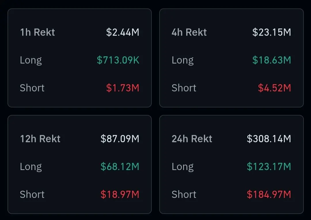Click the 12h Short value $18.97M
The height and width of the screenshot is (220, 311).
[120, 194]
